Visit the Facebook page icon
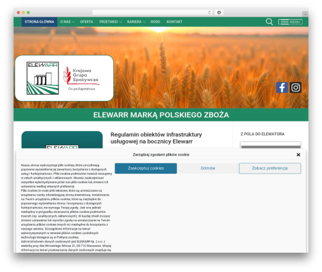The image size is (322, 272). [x=282, y=87]
